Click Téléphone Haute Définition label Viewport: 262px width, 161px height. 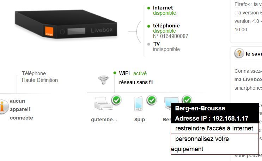pyautogui.click(x=40, y=77)
